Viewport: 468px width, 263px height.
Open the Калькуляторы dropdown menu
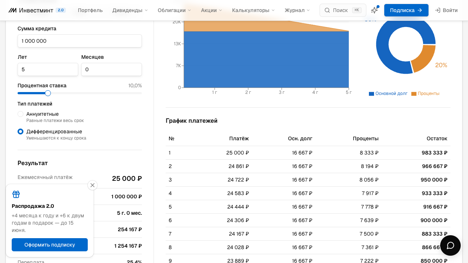pyautogui.click(x=253, y=10)
